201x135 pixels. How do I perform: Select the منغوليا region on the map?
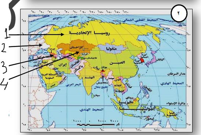(x=111, y=48)
